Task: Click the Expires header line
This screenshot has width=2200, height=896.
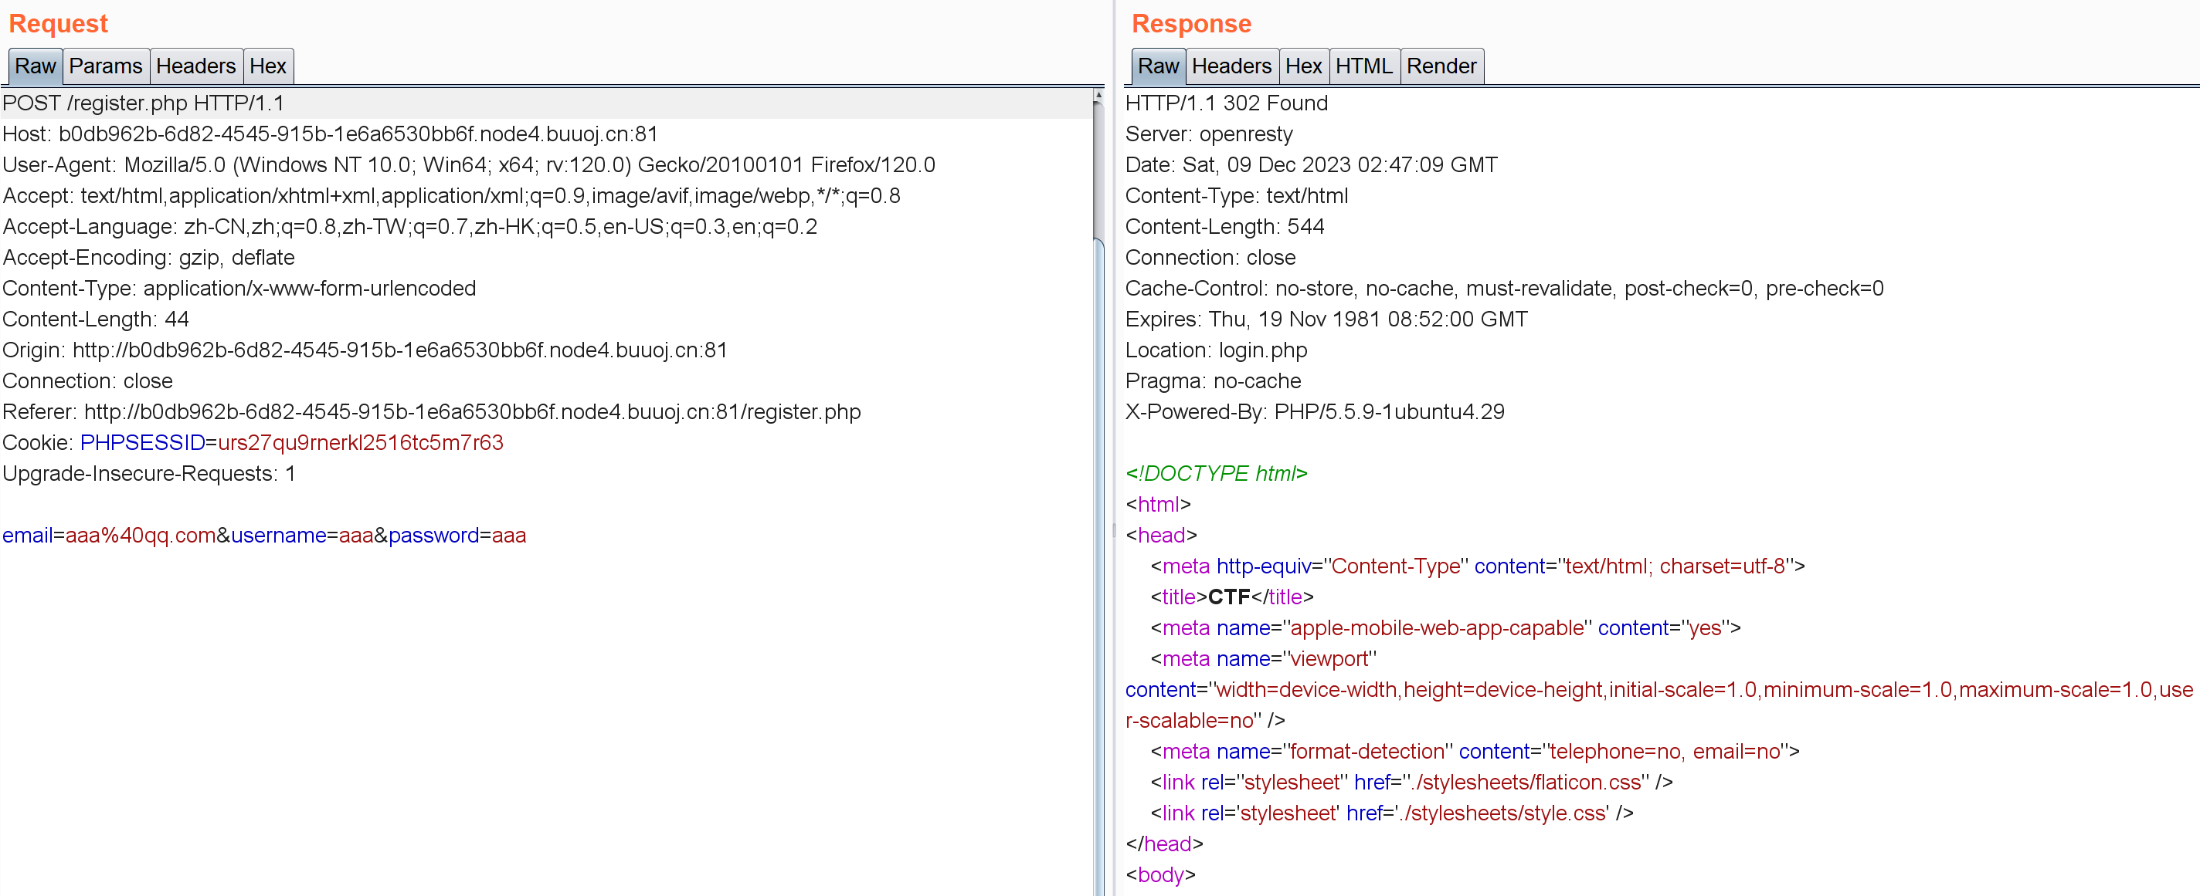Action: click(x=1326, y=320)
